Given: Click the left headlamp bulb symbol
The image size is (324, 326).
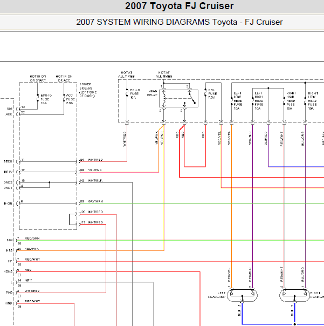Looking at the screenshot, I should tap(242, 295).
